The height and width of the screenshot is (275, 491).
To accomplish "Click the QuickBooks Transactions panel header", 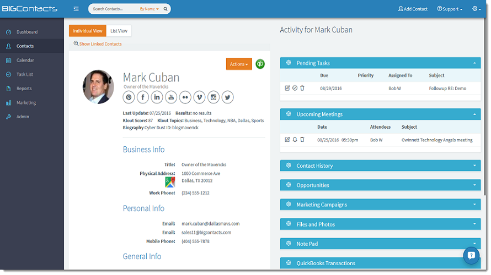I will coord(381,263).
